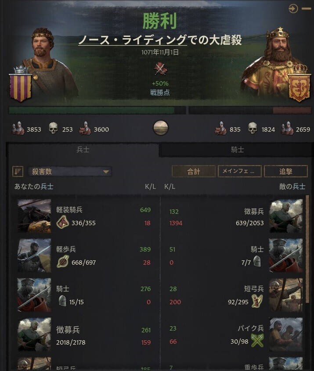Switch to the 騎士 knights tab
Image resolution: width=314 pixels, height=371 pixels.
coord(237,150)
